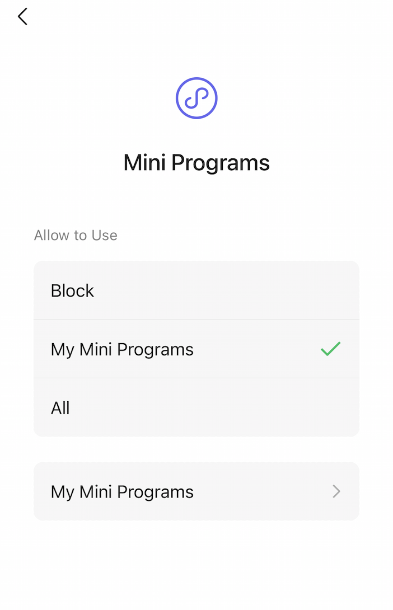Click the purple Mini Programs logo
This screenshot has height=610, width=393.
[196, 98]
